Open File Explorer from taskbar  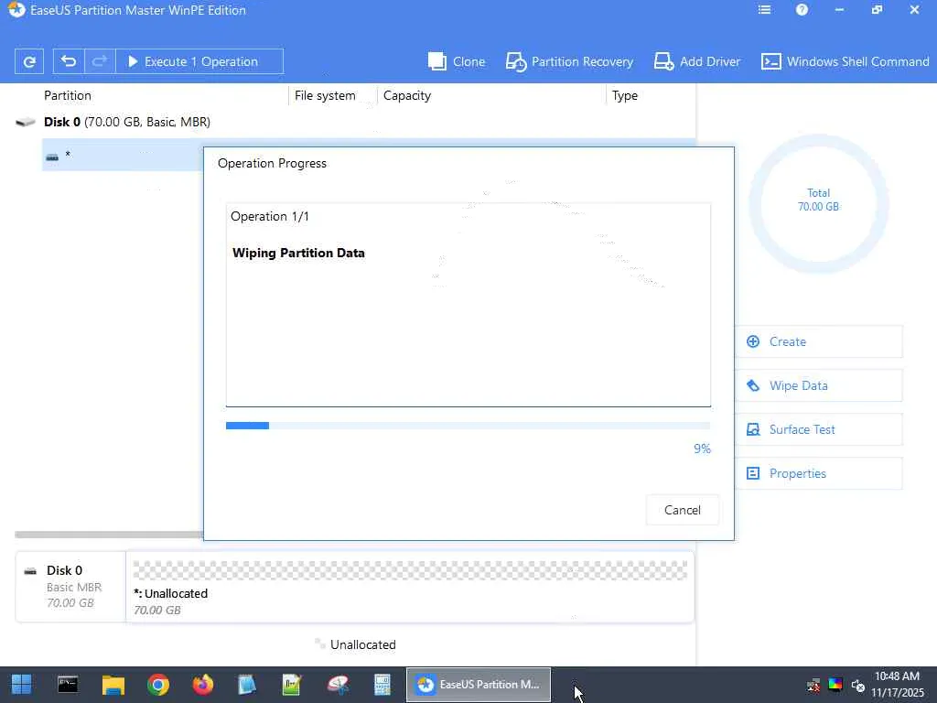click(x=113, y=685)
